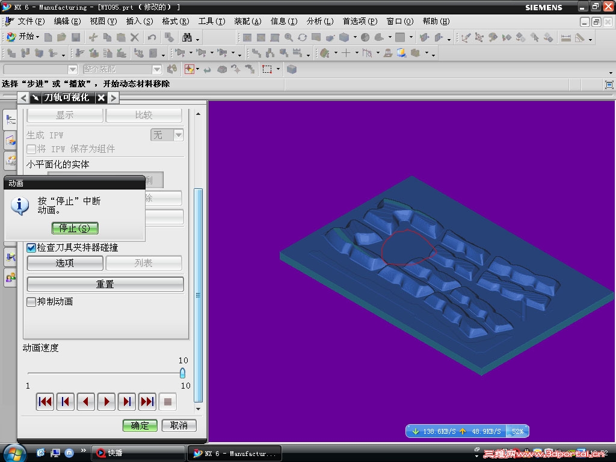Click the 取消 cancel button
This screenshot has height=462, width=616.
click(x=179, y=425)
